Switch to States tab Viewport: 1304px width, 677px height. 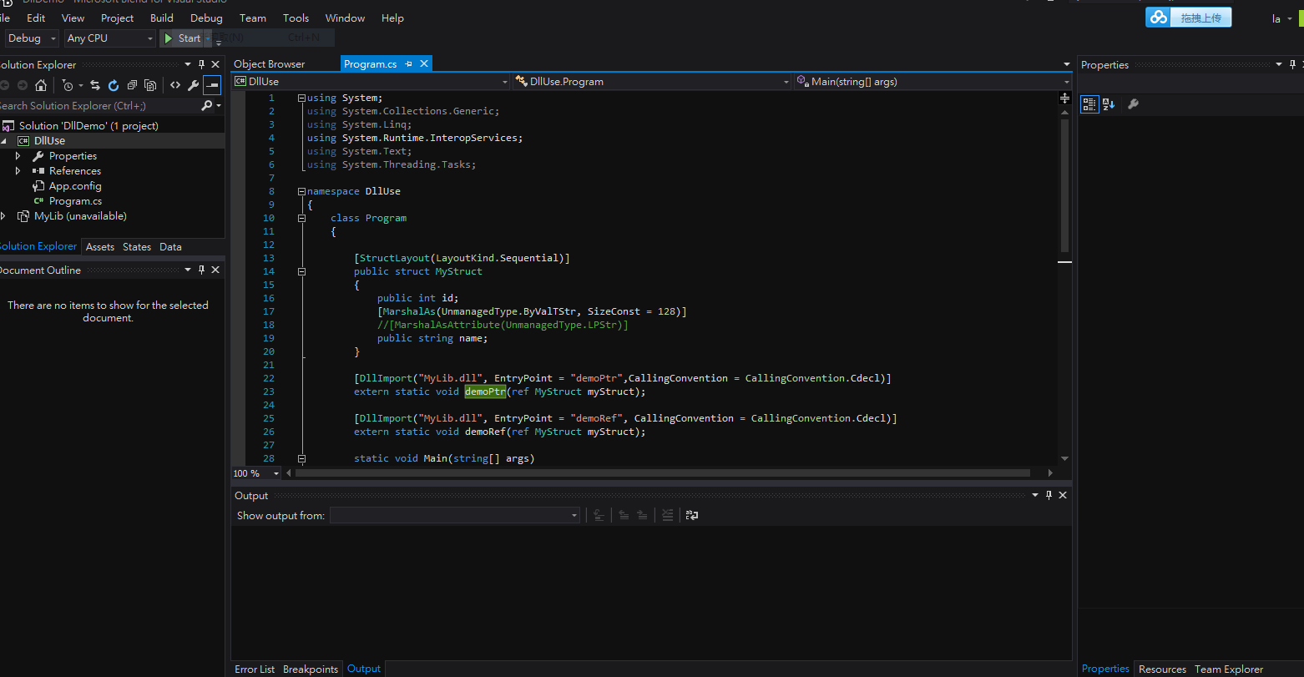(x=137, y=247)
